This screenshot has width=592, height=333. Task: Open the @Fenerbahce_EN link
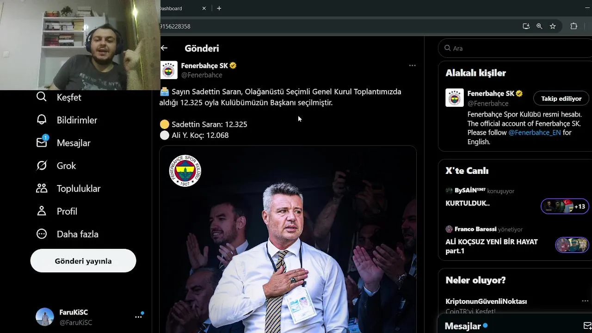[534, 132]
